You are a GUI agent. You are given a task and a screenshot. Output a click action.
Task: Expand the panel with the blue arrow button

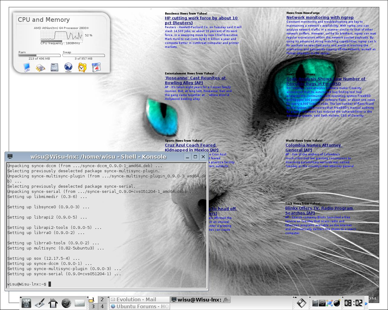pyautogui.click(x=366, y=303)
